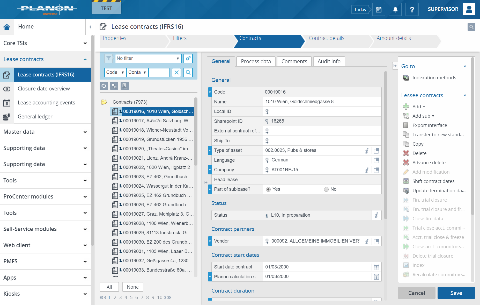Click the form vertical scrollbar
This screenshot has height=305, width=480.
pyautogui.click(x=386, y=145)
